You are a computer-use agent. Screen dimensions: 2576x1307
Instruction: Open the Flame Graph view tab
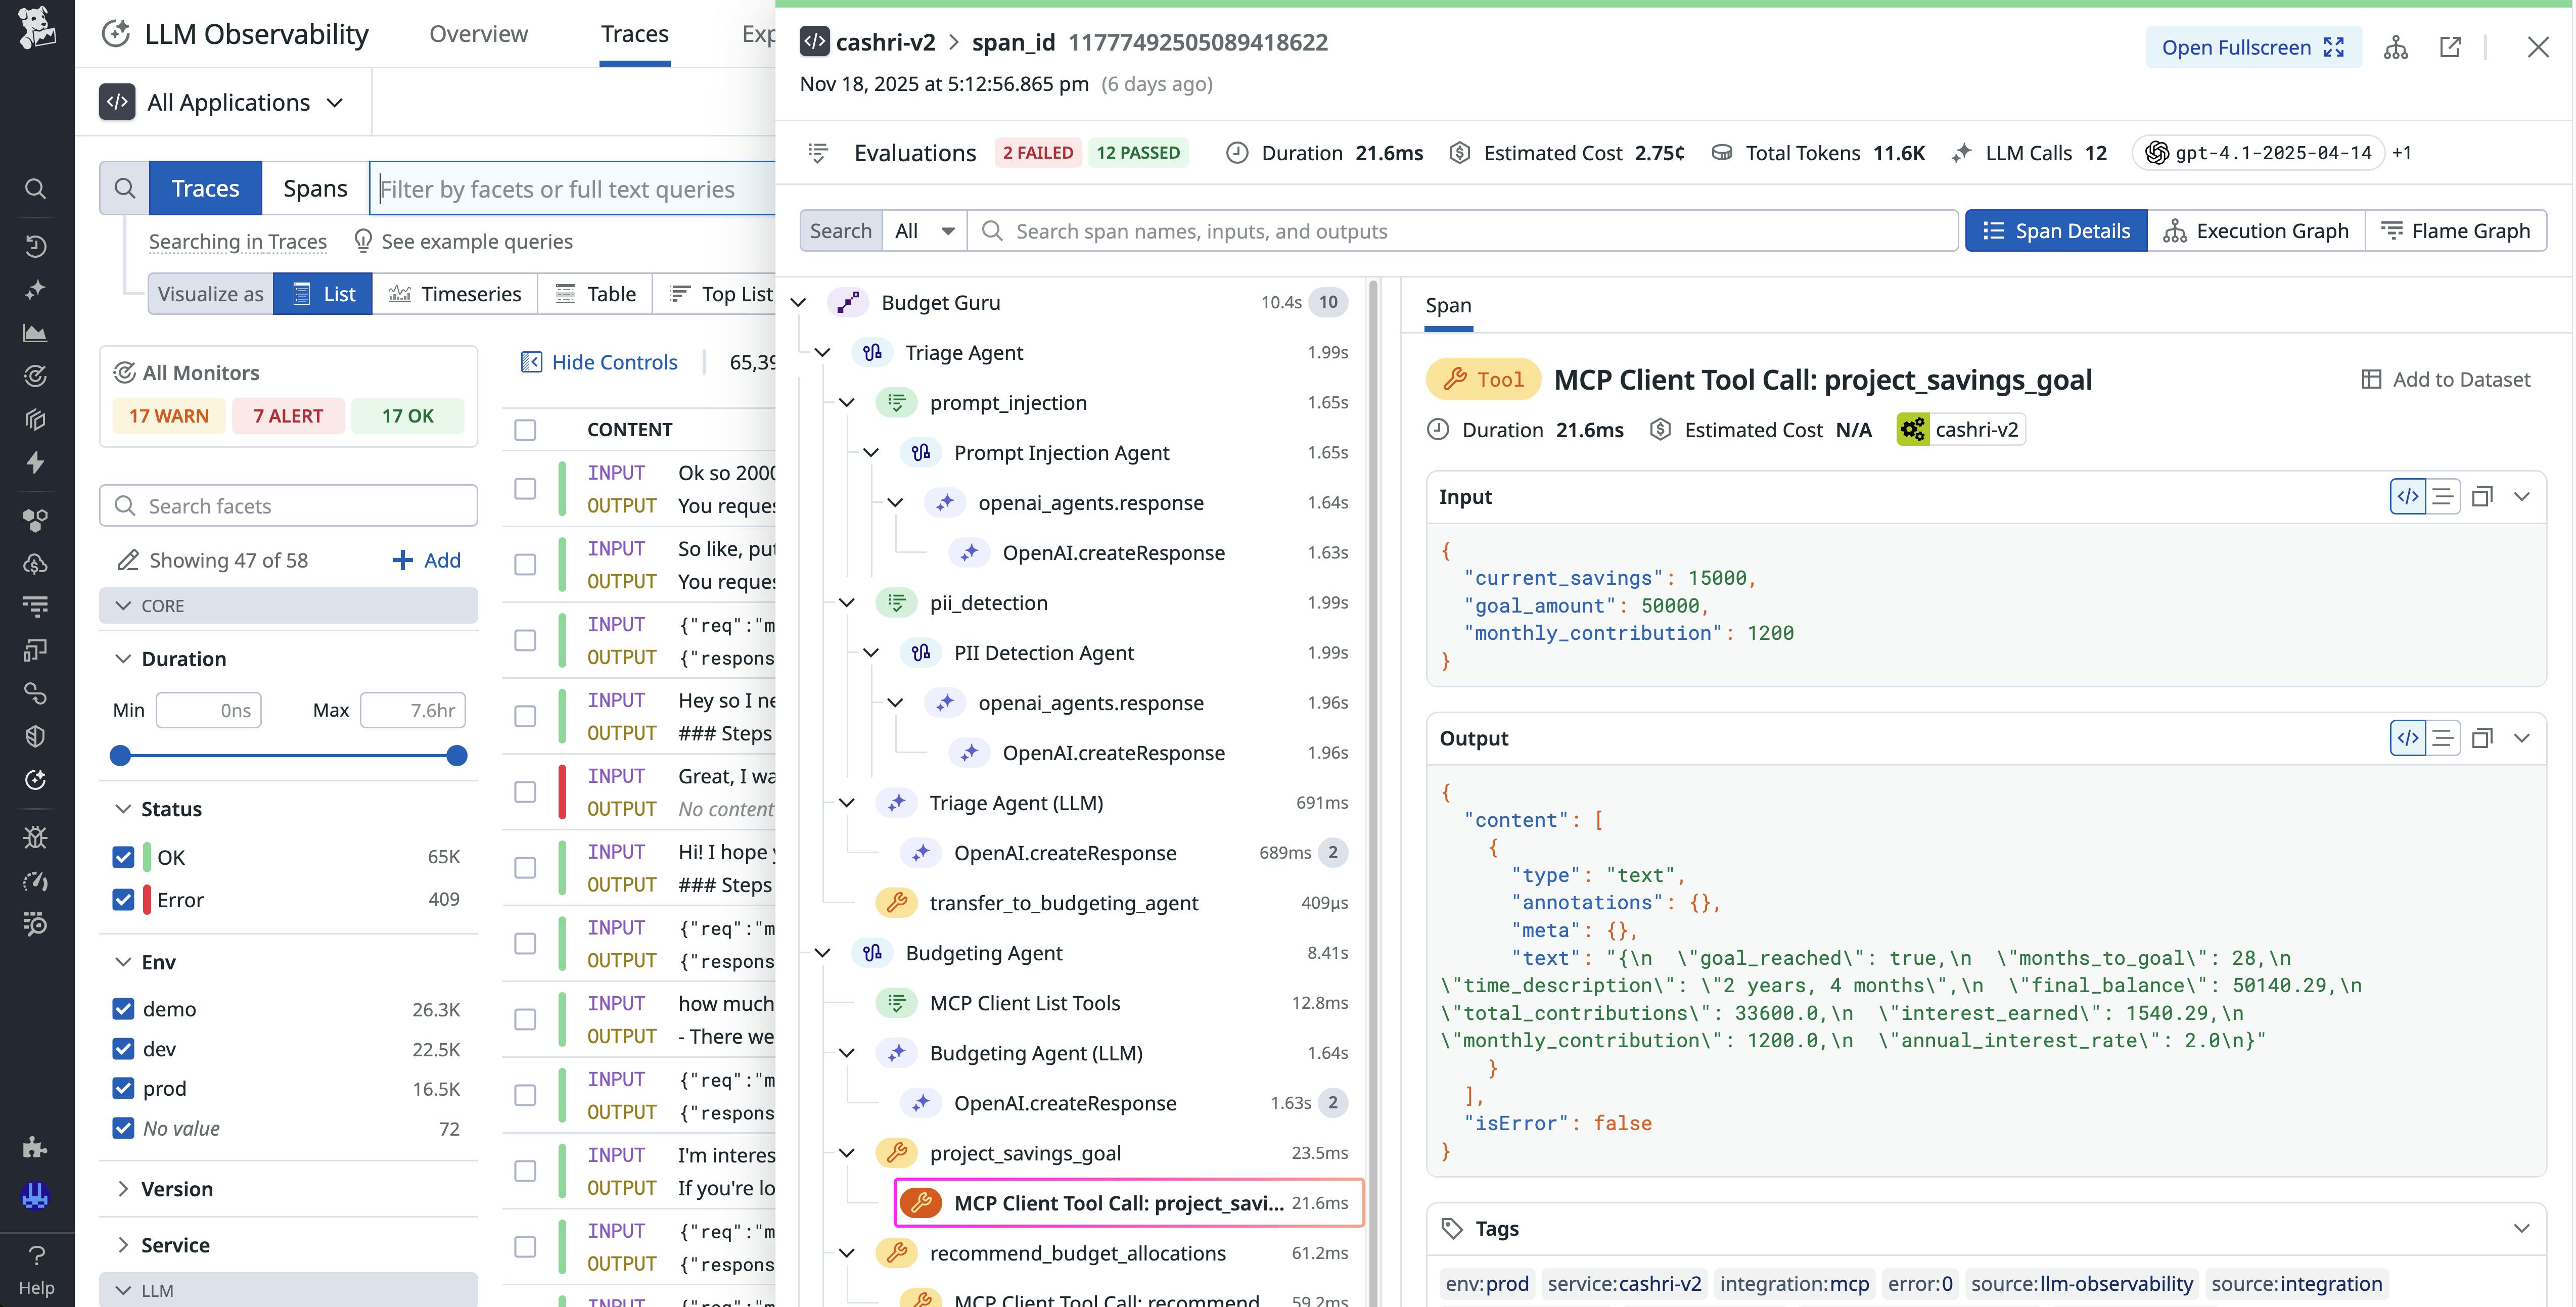tap(2456, 231)
